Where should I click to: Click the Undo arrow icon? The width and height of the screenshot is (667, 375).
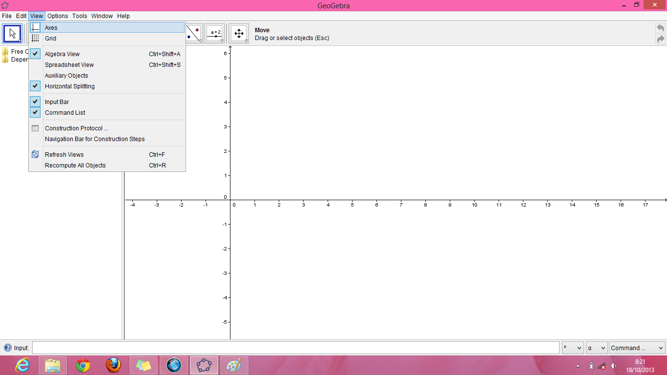pyautogui.click(x=661, y=28)
